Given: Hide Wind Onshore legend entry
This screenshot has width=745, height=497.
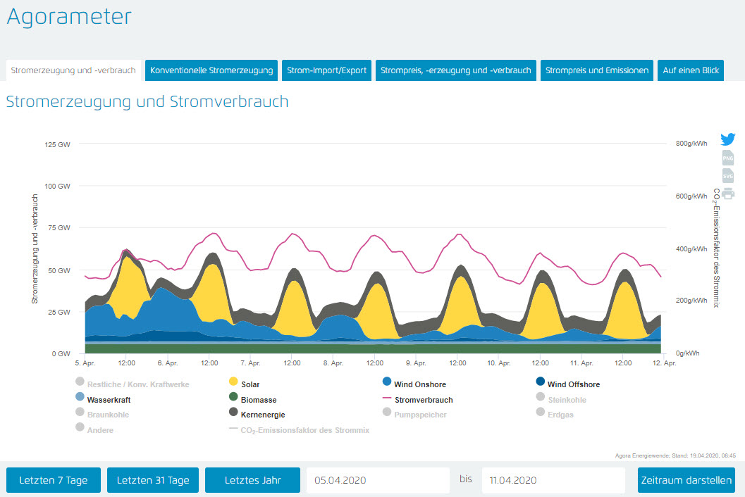Looking at the screenshot, I should 419,384.
